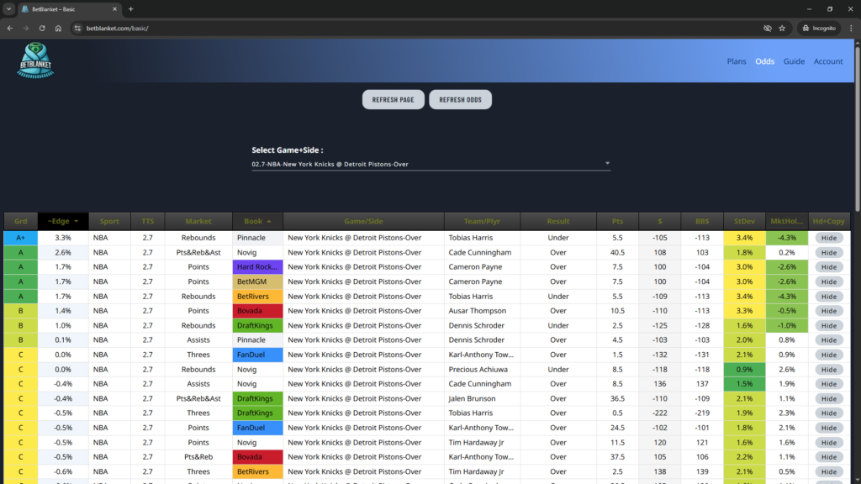The image size is (861, 484).
Task: Sort table by Pts column
Action: point(617,221)
